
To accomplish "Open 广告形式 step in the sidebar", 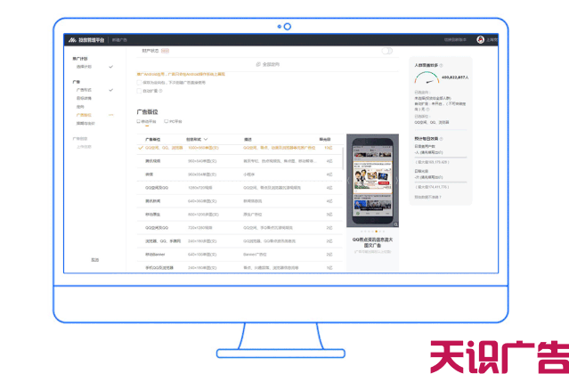I will (84, 90).
